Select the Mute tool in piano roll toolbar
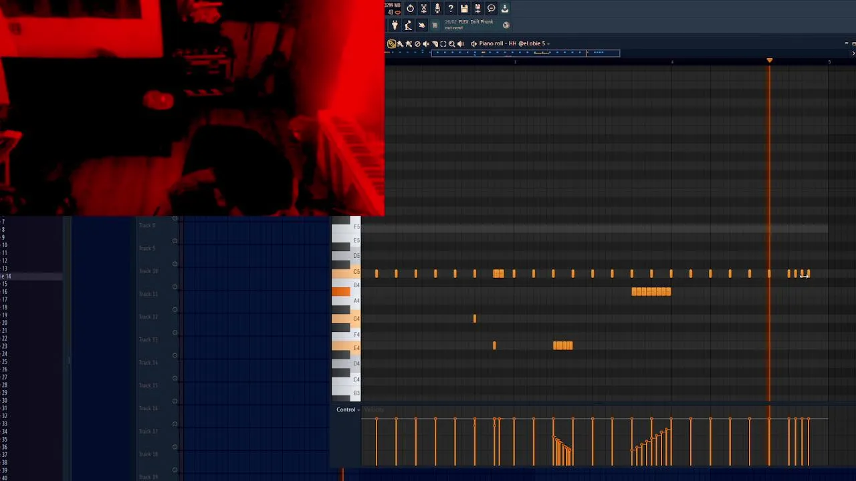This screenshot has width=856, height=481. pyautogui.click(x=426, y=43)
